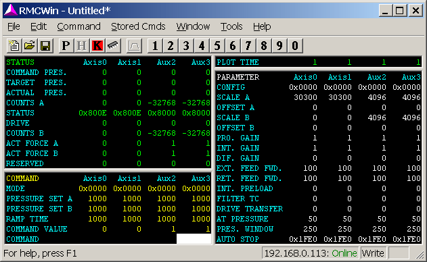Open the Tools menu
The width and height of the screenshot is (427, 262).
(x=231, y=26)
